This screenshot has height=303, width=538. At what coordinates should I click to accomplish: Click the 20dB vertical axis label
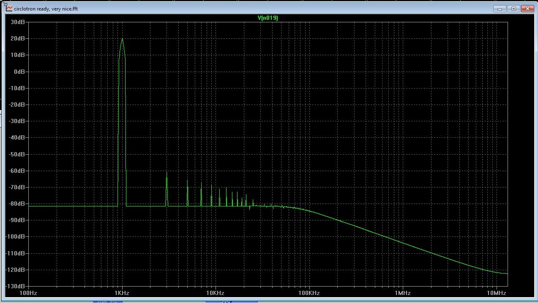pos(19,38)
